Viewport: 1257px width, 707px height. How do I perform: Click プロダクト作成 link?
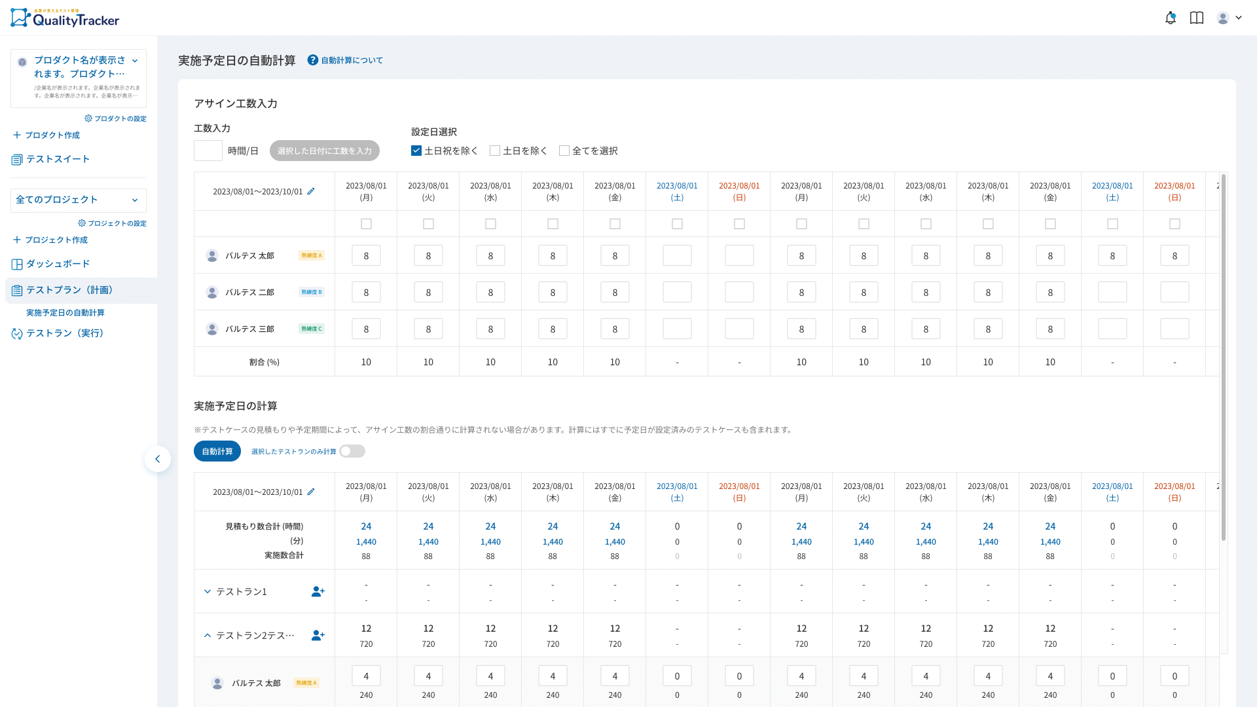(x=52, y=135)
